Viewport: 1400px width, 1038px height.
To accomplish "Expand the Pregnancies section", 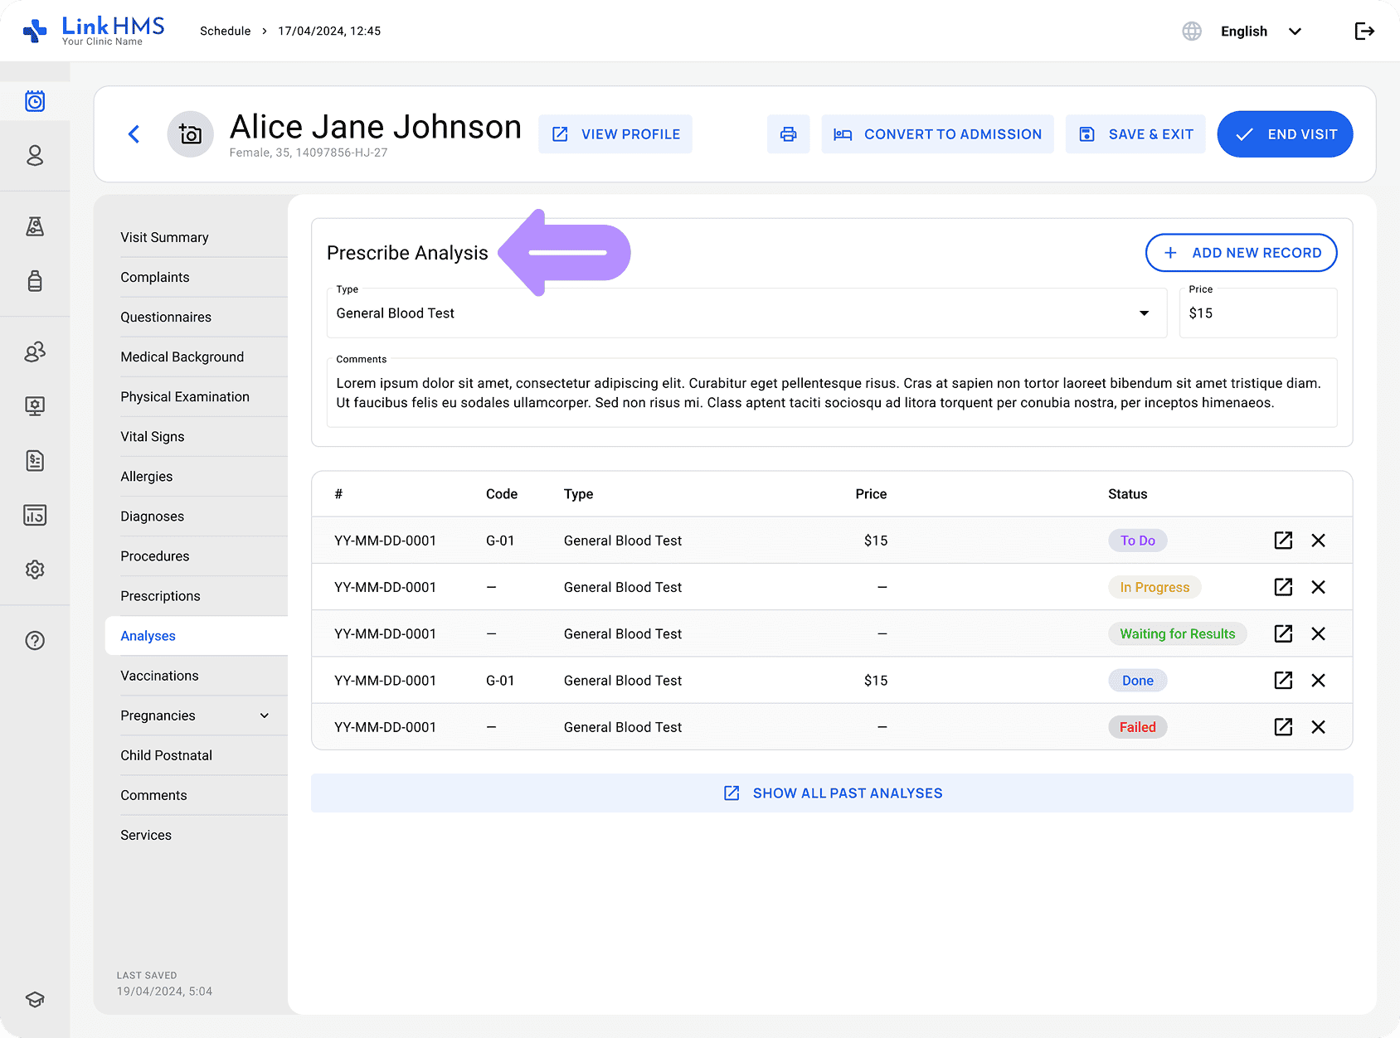I will tap(265, 715).
